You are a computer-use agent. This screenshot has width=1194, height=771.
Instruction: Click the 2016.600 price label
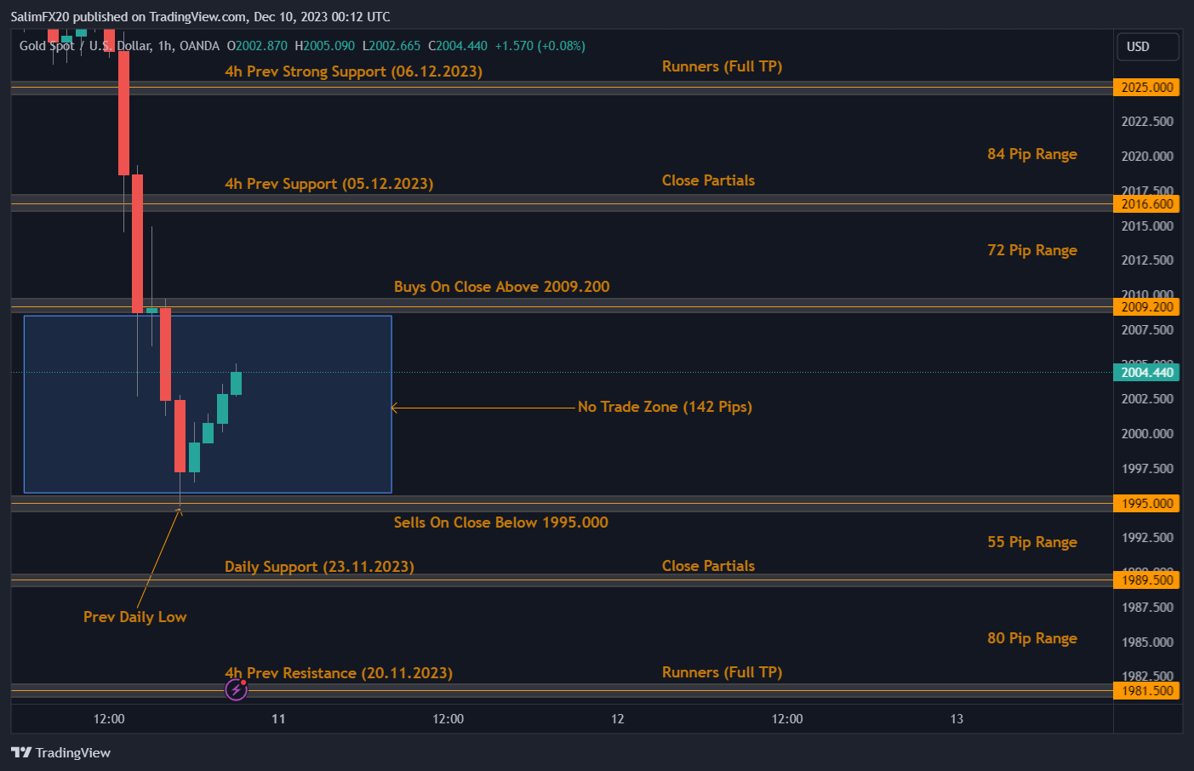pos(1146,203)
